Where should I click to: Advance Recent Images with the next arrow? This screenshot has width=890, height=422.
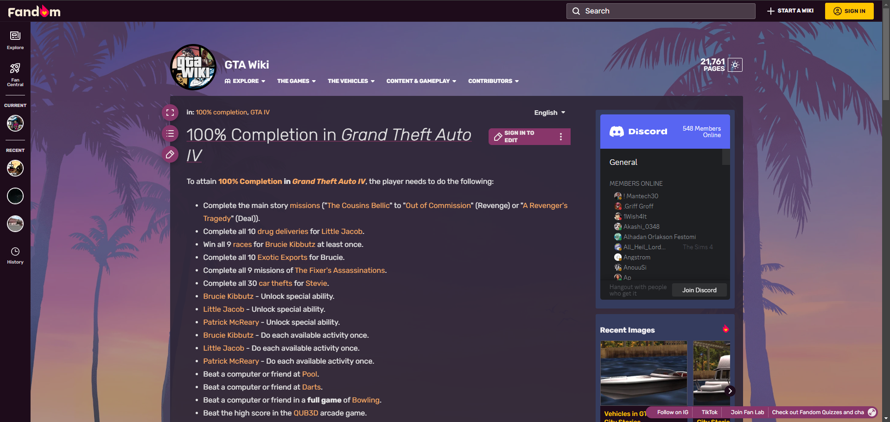(730, 391)
